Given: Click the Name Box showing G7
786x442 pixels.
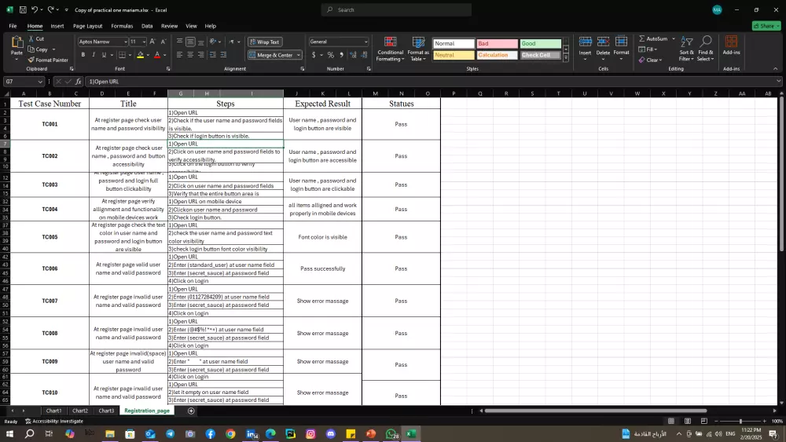Looking at the screenshot, I should (20, 82).
